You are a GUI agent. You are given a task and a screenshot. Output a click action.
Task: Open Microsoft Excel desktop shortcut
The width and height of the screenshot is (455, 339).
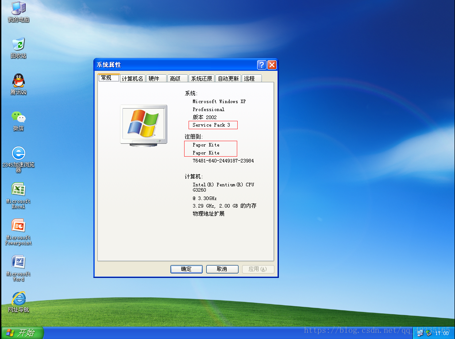(18, 190)
